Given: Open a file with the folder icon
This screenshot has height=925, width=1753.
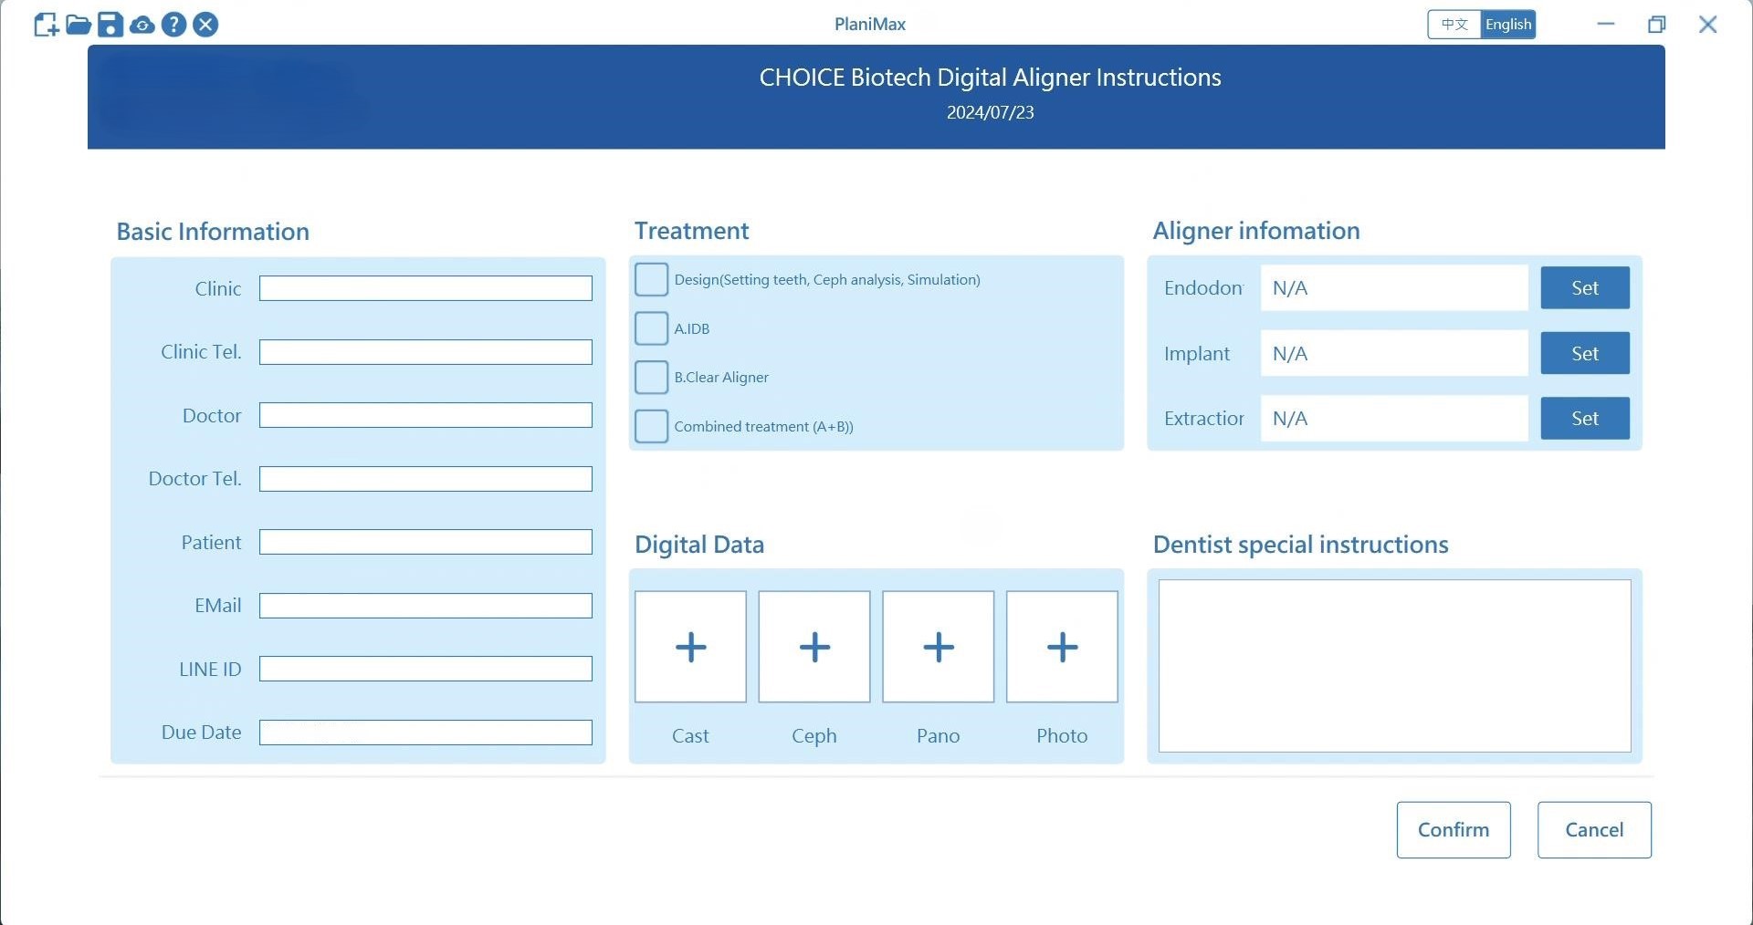Looking at the screenshot, I should [x=79, y=25].
